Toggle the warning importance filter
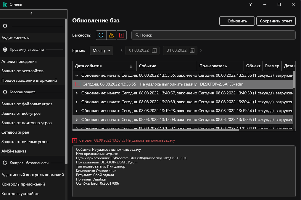Viewport: 301px width, 200px height. click(111, 35)
